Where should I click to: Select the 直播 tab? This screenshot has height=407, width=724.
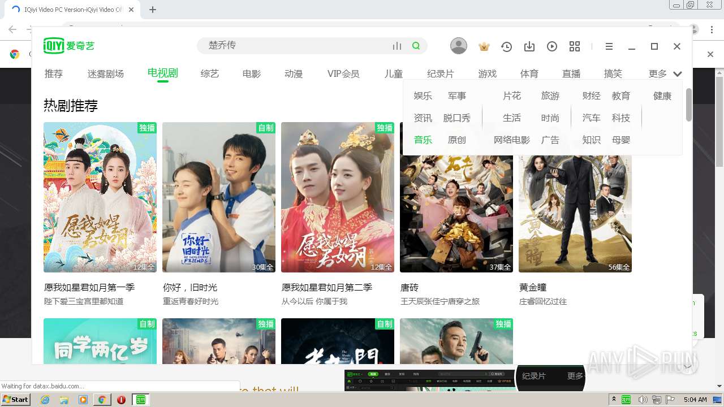pos(571,73)
